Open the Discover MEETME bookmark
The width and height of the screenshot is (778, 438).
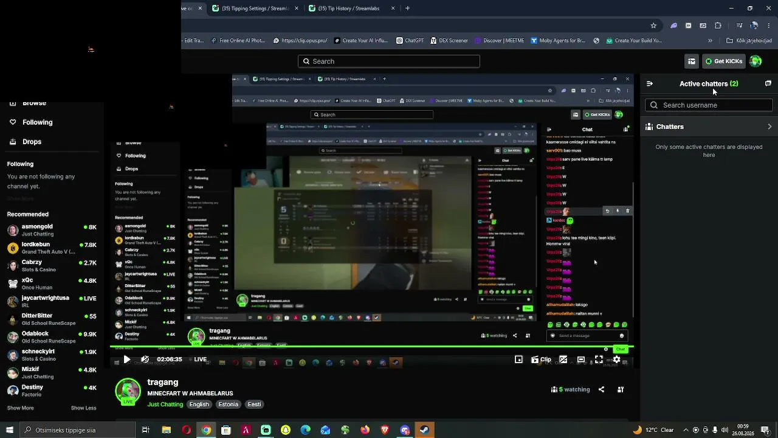pos(499,41)
